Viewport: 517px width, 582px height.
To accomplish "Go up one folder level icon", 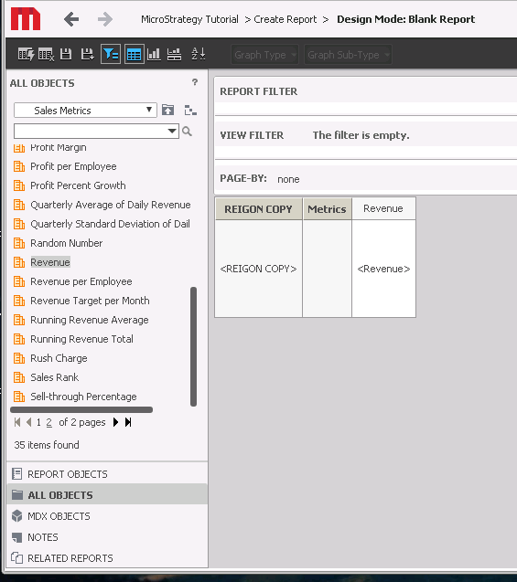I will (167, 110).
